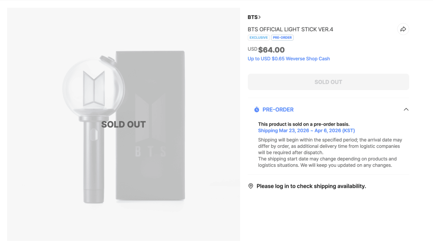Open the Weverse Shop Cash link
This screenshot has height=245, width=433.
point(289,59)
